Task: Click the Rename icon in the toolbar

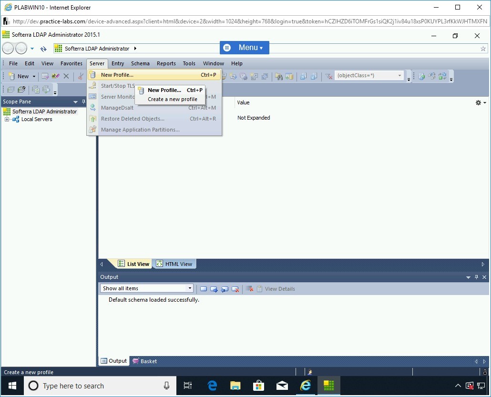Action: pos(56,76)
